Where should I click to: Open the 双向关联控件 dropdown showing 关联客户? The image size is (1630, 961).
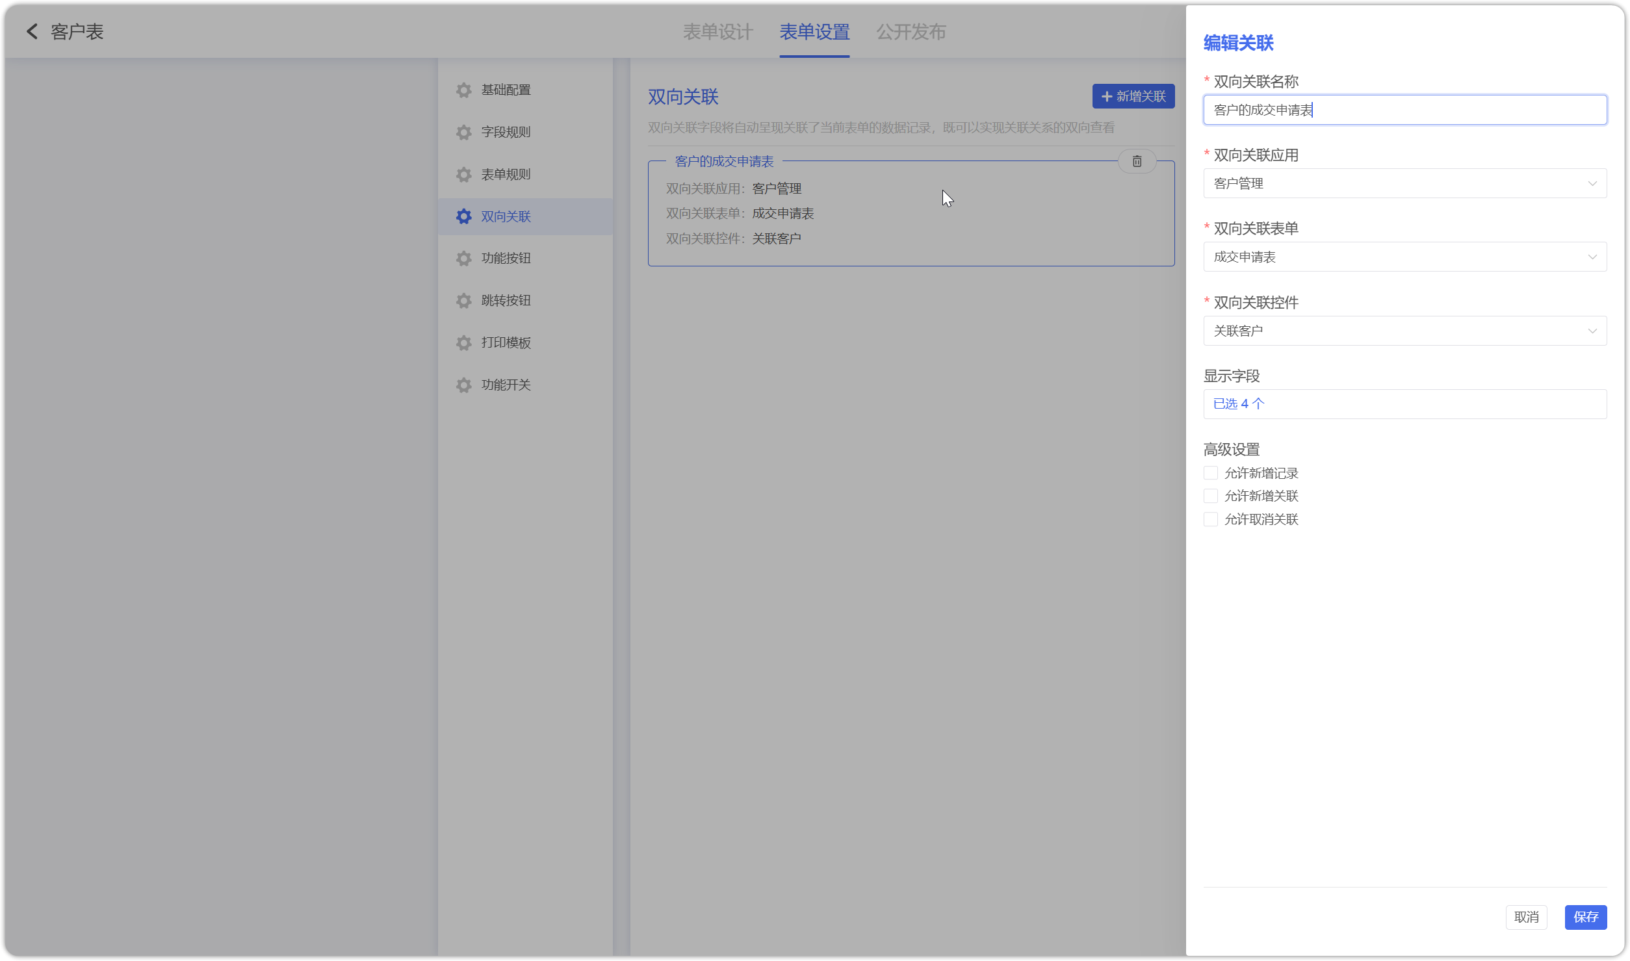[x=1404, y=331]
